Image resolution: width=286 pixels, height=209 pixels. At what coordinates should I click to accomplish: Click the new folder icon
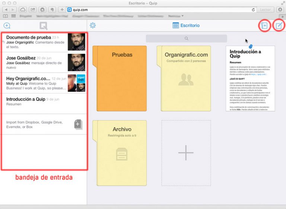pos(264,26)
